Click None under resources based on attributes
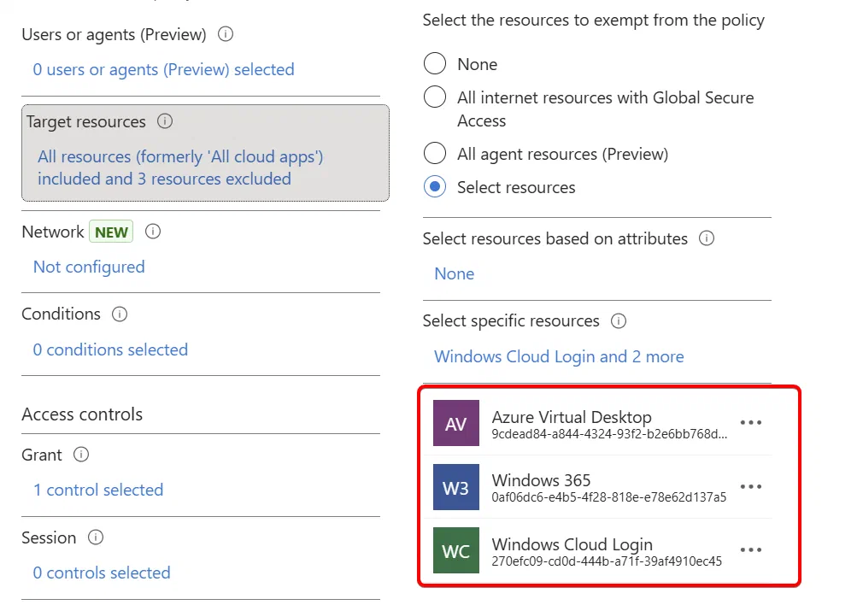The image size is (863, 605). click(454, 273)
